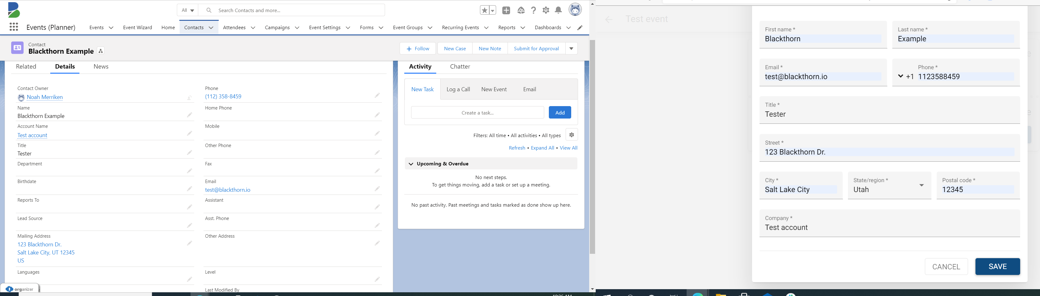The image size is (1040, 296).
Task: Edit the Title field pencil icon
Action: point(189,153)
